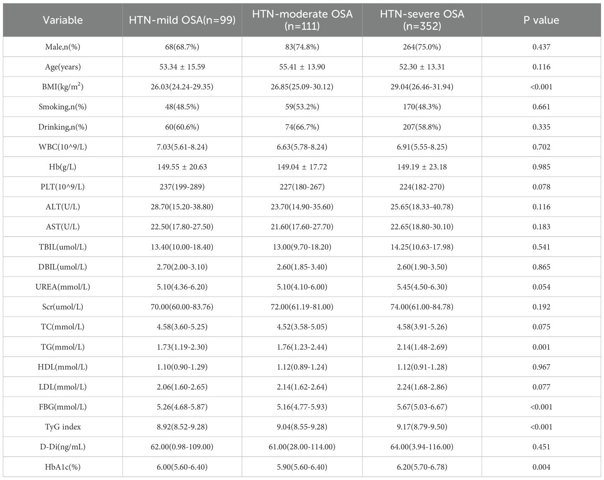Click the HTN-moderate OSA (n=111) header
604x480 pixels.
pyautogui.click(x=302, y=20)
